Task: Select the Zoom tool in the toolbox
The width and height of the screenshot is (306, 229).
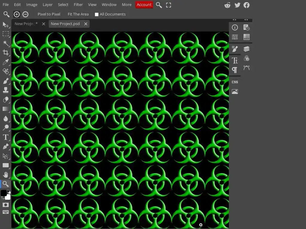Action: [5, 184]
